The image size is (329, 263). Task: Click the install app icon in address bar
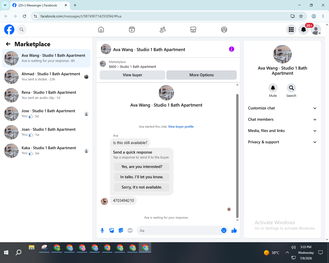click(x=293, y=16)
